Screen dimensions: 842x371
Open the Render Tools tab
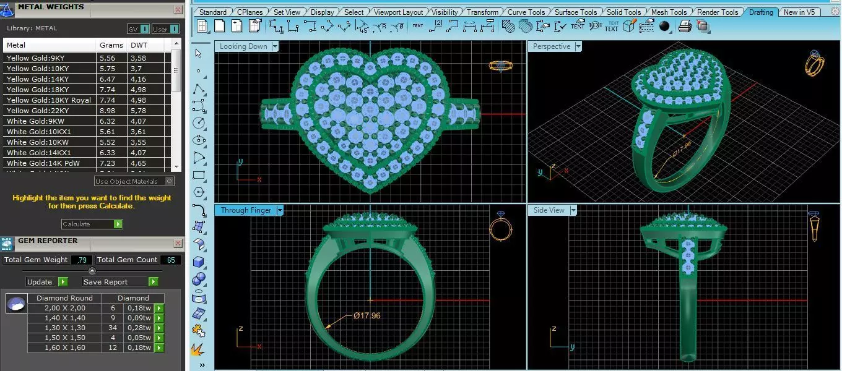(x=718, y=12)
